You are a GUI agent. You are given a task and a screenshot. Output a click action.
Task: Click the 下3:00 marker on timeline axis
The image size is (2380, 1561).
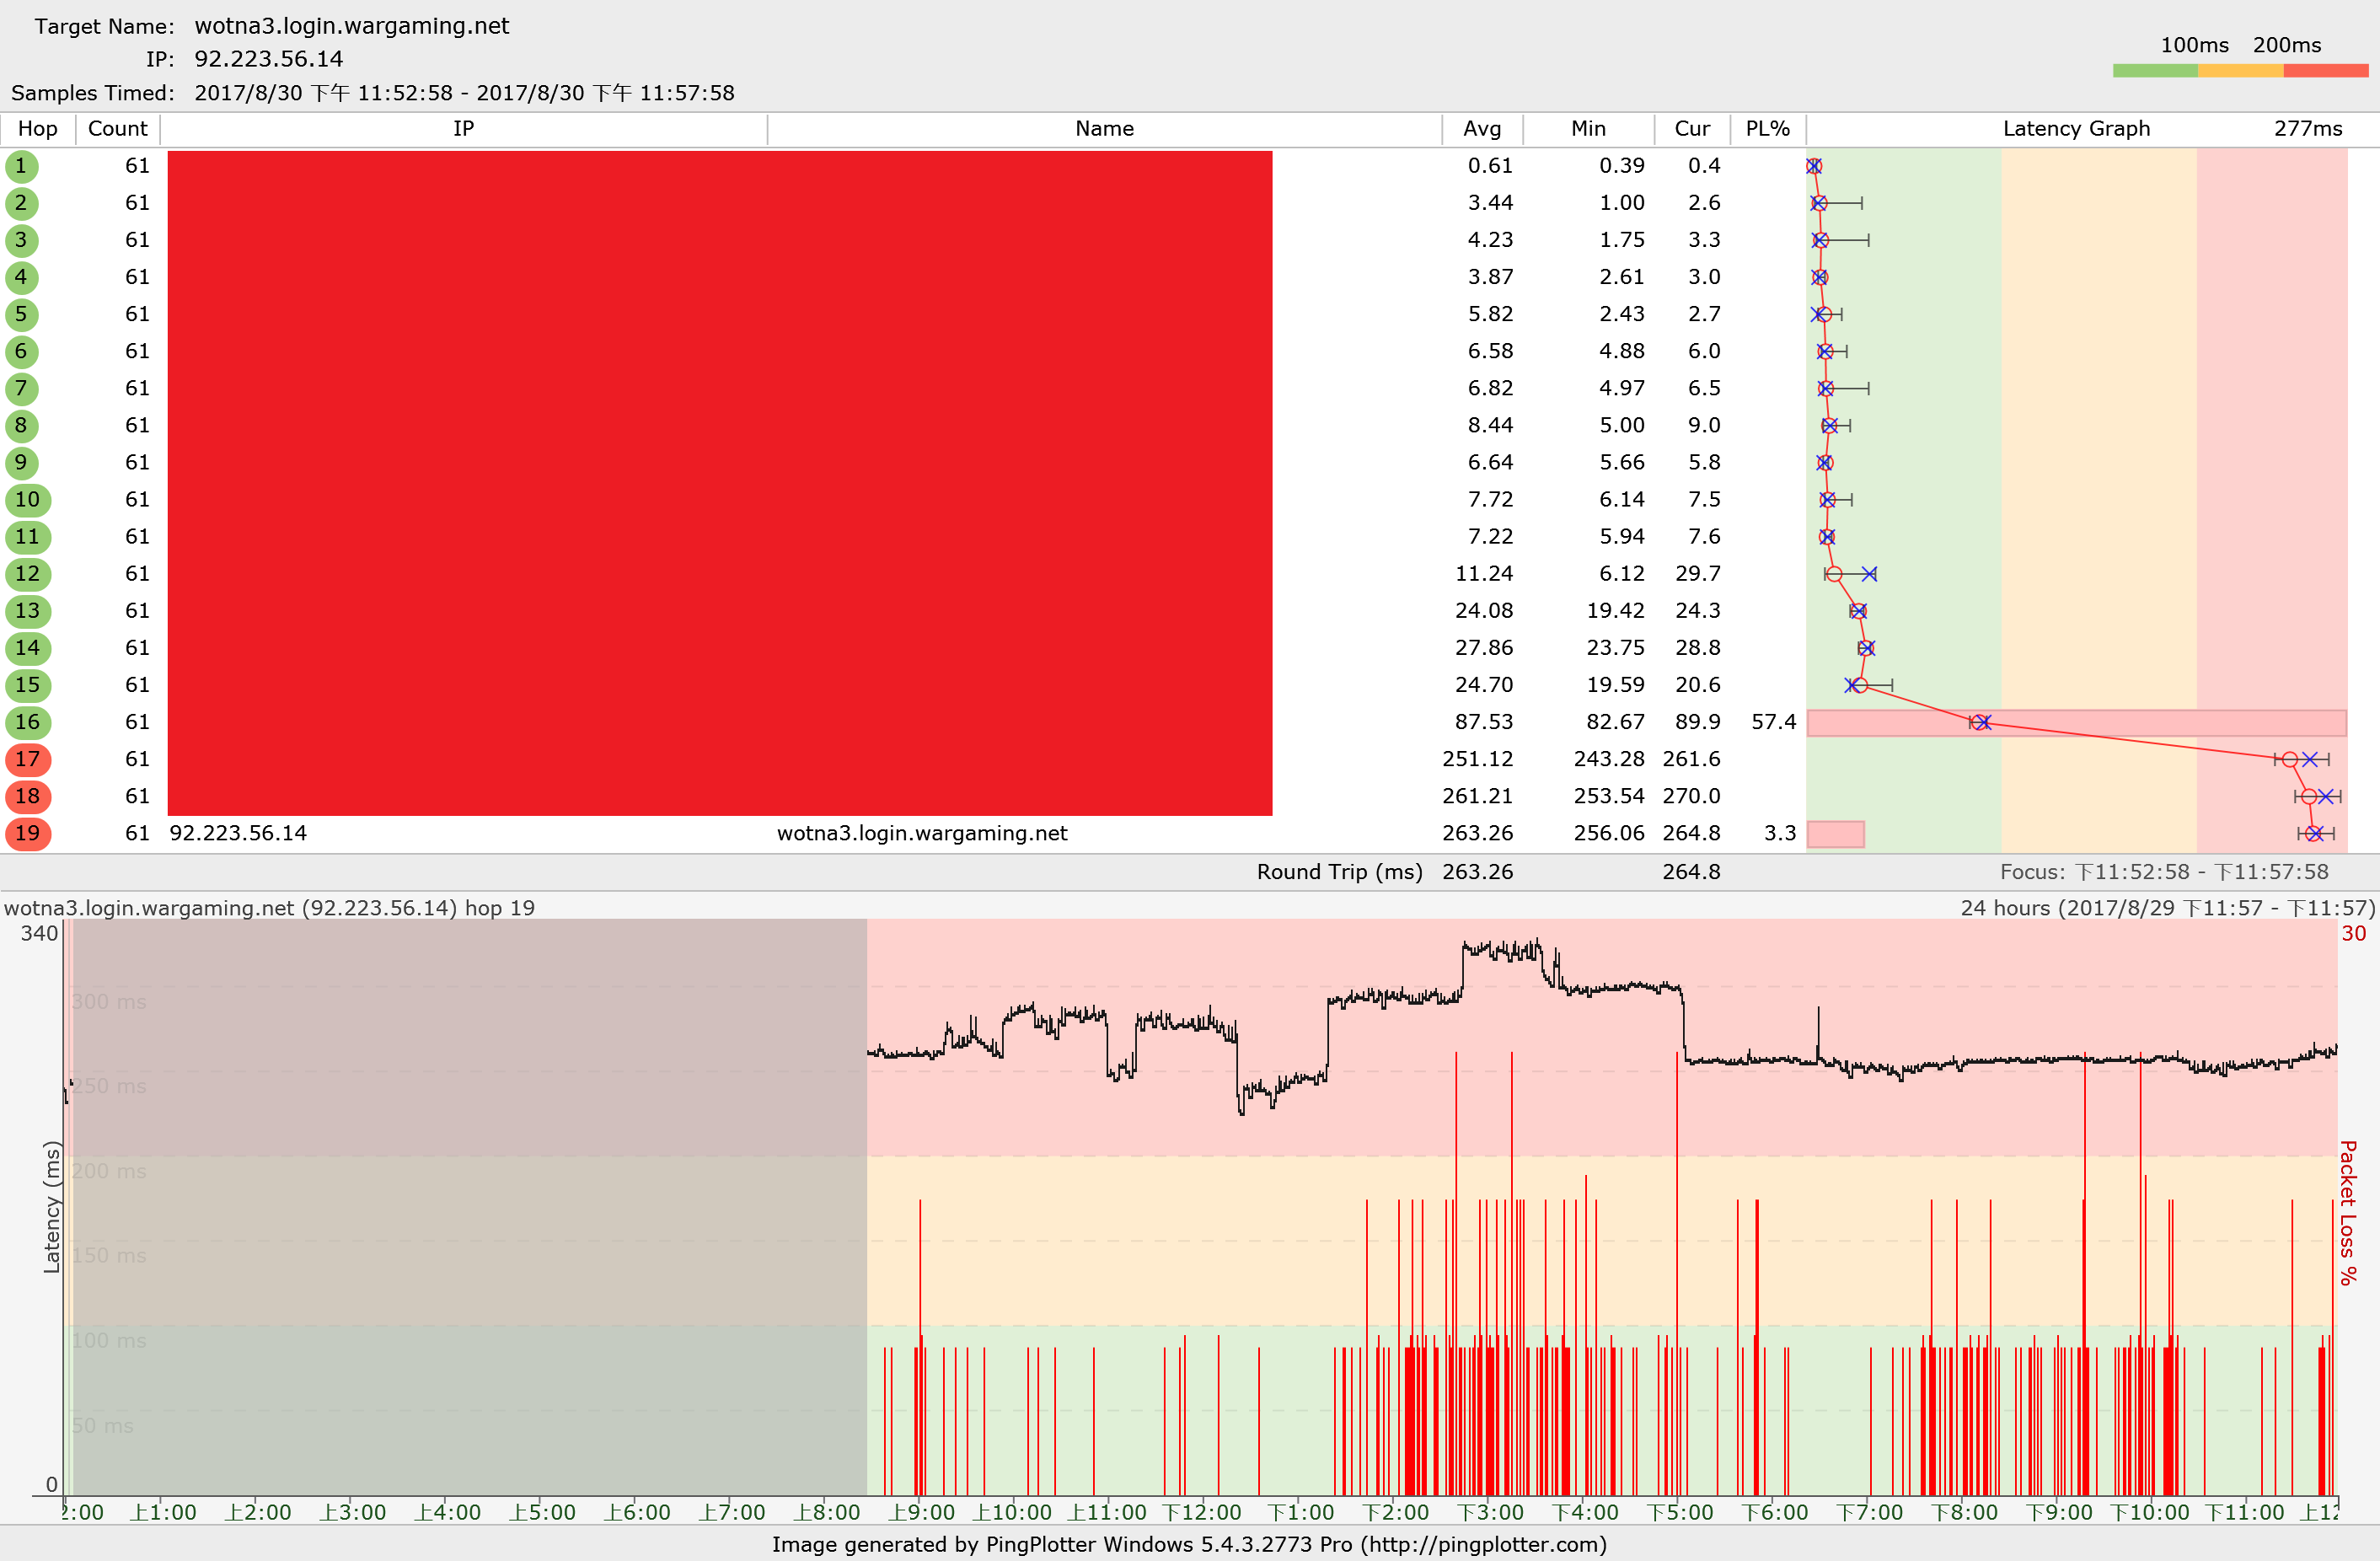pyautogui.click(x=1490, y=1512)
